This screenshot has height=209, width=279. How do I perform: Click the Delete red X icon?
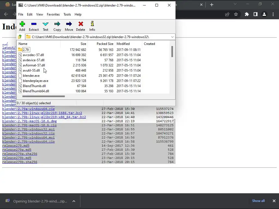coord(81,24)
